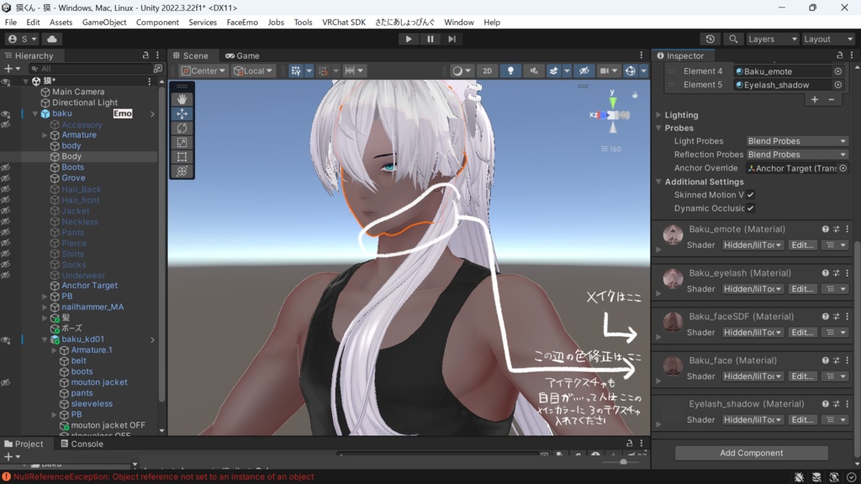Toggle the scene lighting lightbulb
This screenshot has width=861, height=484.
pos(510,71)
